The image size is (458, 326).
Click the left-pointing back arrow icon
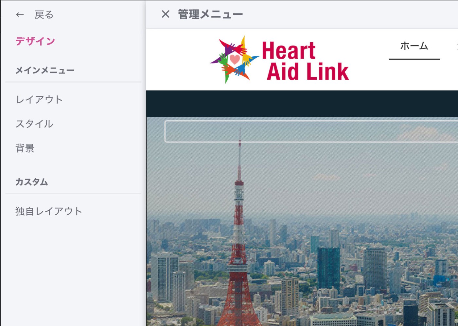20,15
